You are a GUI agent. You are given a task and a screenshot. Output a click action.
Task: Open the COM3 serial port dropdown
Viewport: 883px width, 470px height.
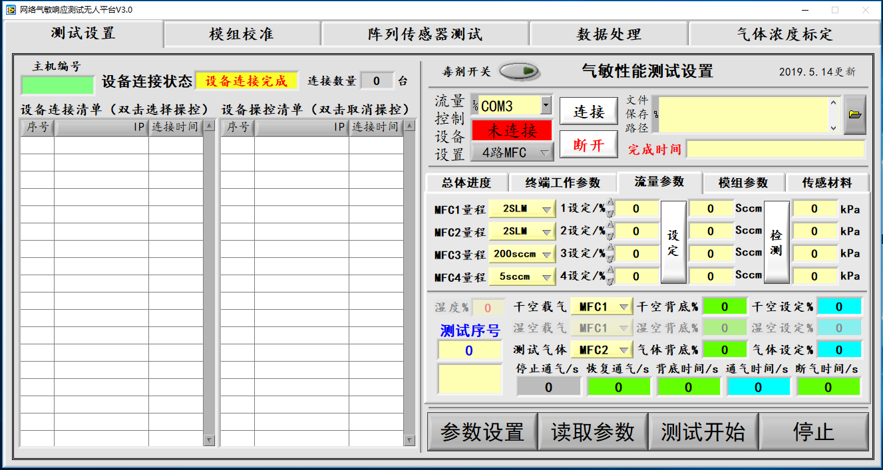[546, 105]
